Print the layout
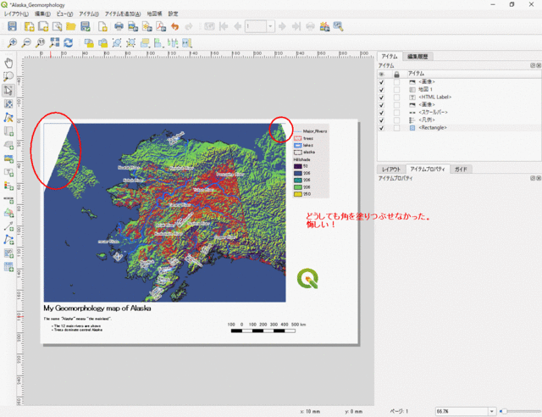The height and width of the screenshot is (417, 542). pos(119,26)
